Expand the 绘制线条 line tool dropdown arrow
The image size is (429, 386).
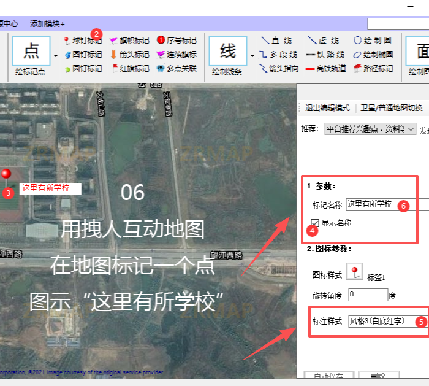tap(252, 55)
